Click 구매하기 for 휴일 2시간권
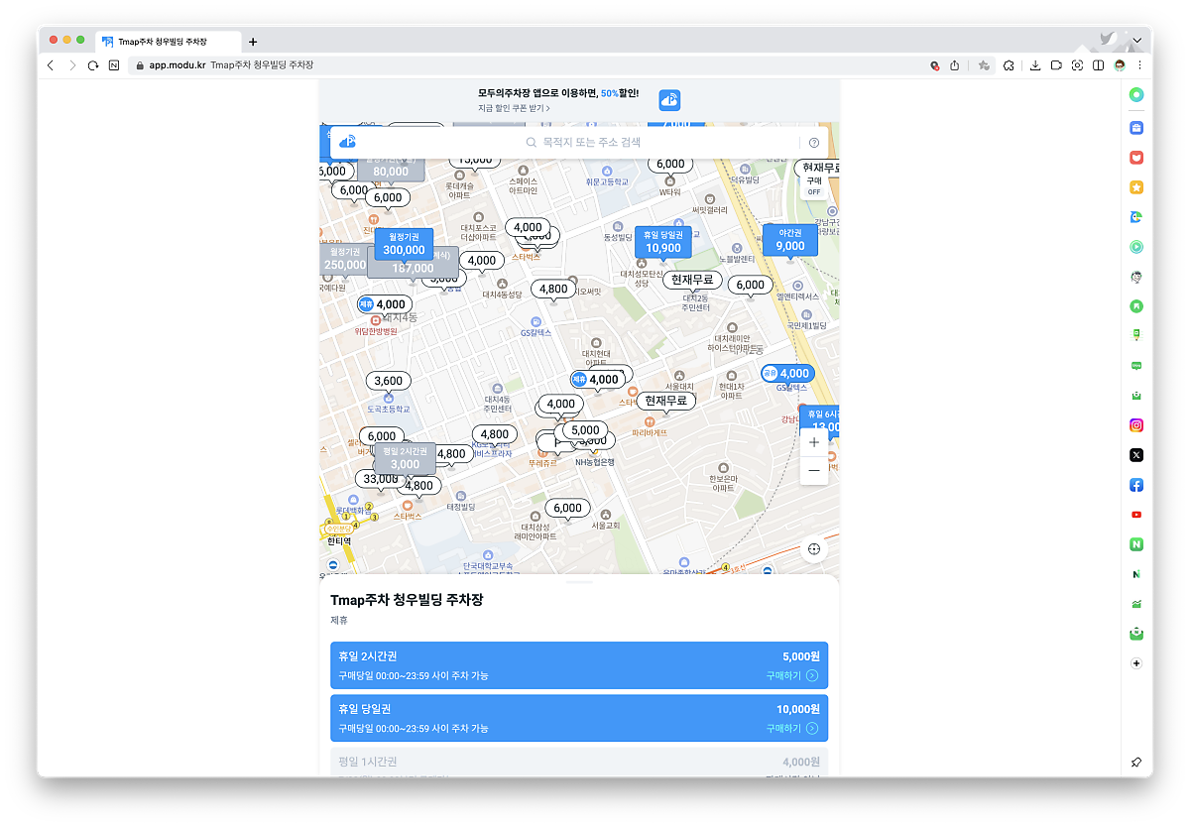Image resolution: width=1190 pixels, height=827 pixels. [x=792, y=675]
